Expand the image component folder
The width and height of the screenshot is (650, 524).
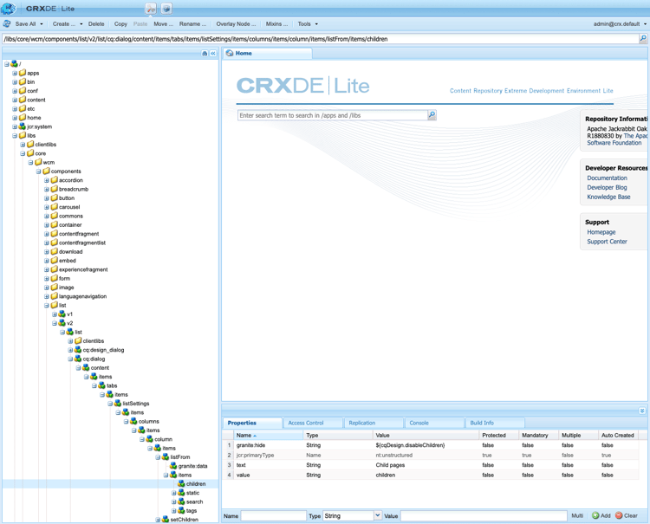(47, 288)
